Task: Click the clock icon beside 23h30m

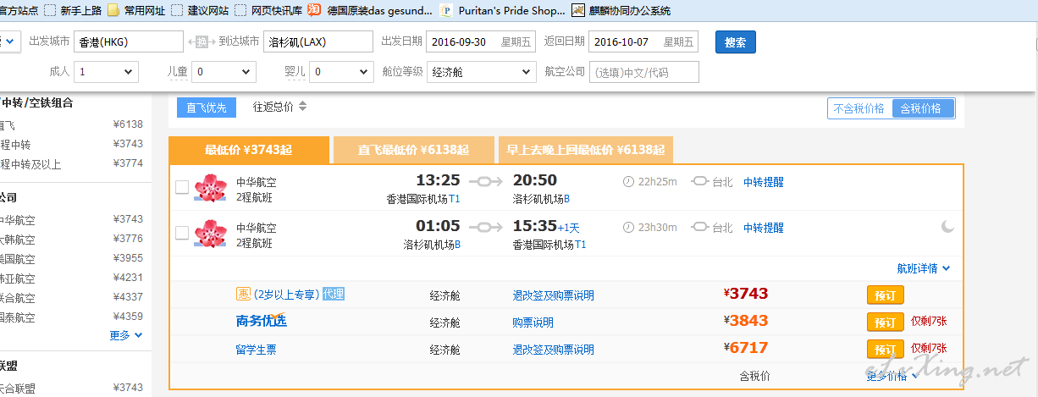Action: 628,228
